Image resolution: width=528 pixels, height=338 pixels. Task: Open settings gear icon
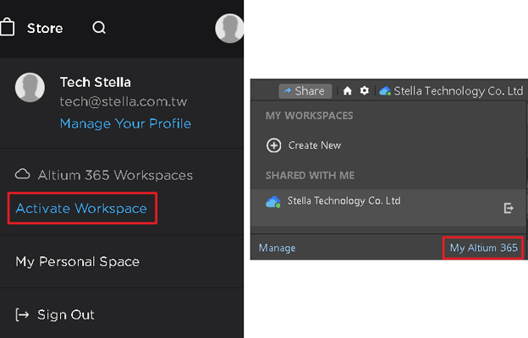(365, 91)
